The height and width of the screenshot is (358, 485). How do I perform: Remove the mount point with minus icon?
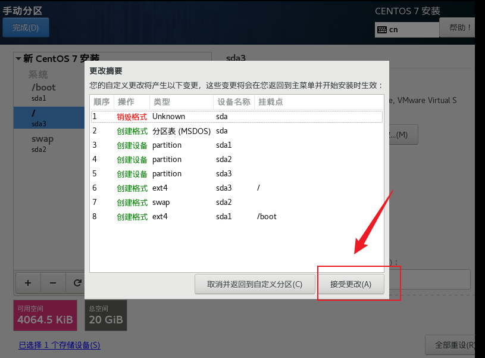click(x=53, y=283)
